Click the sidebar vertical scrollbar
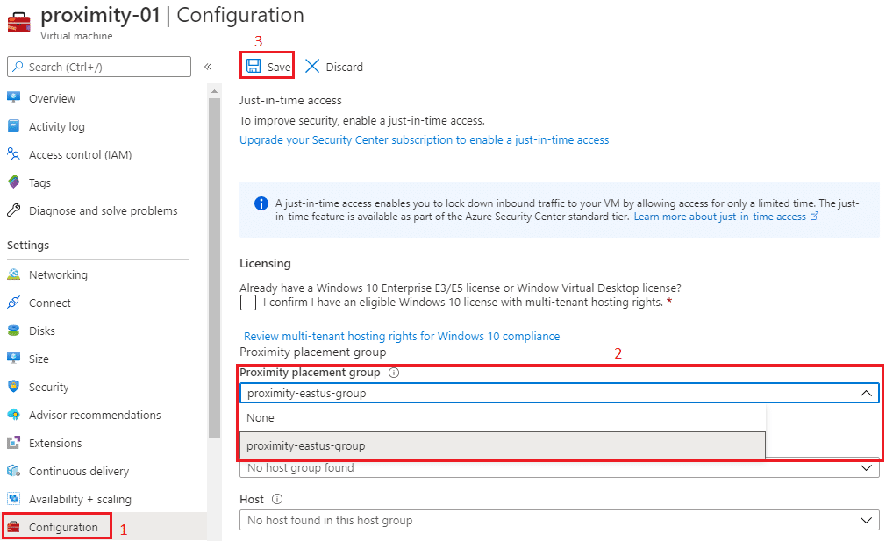The image size is (893, 541). (x=214, y=267)
